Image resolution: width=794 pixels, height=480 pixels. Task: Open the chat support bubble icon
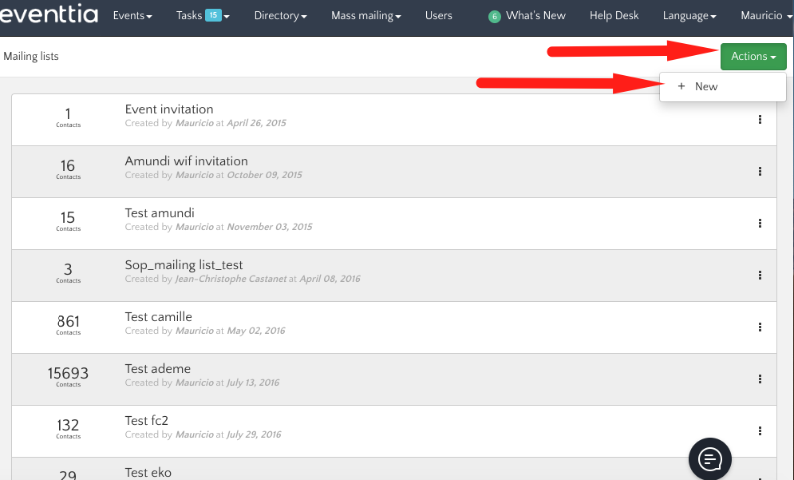pos(710,458)
